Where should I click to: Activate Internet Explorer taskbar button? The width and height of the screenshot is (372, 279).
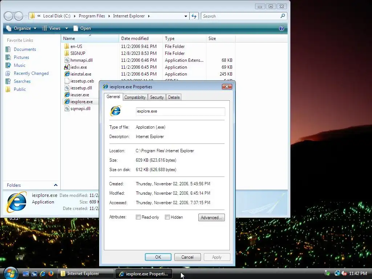[86, 274]
